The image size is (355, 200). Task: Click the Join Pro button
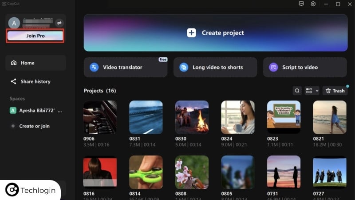pos(35,36)
